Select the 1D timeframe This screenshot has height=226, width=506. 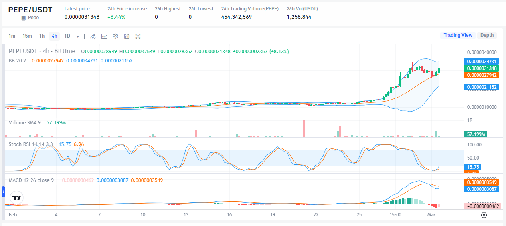(x=67, y=36)
